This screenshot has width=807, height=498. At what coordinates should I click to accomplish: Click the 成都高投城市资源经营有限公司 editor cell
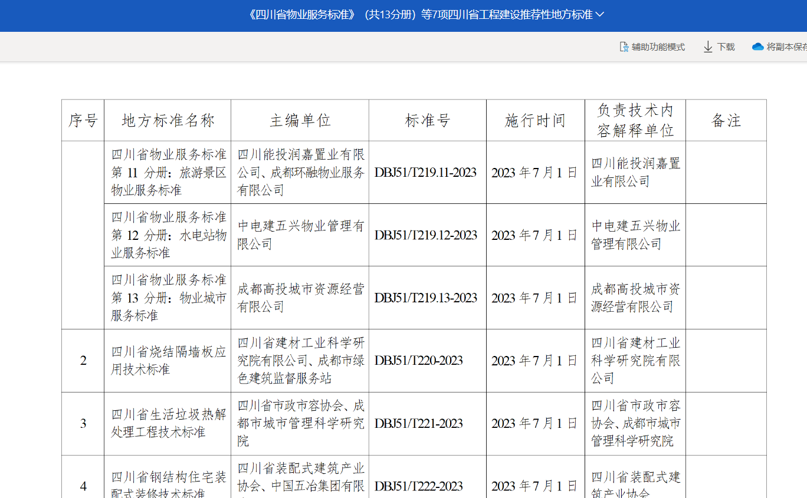[x=300, y=298]
